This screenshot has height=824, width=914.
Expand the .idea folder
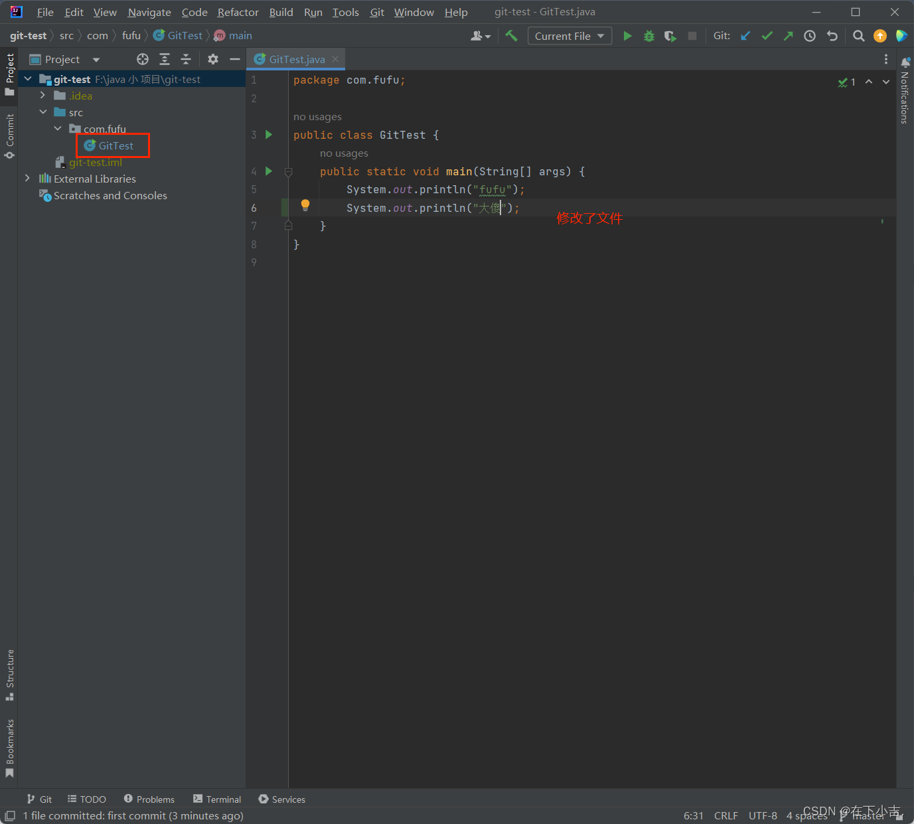(43, 96)
